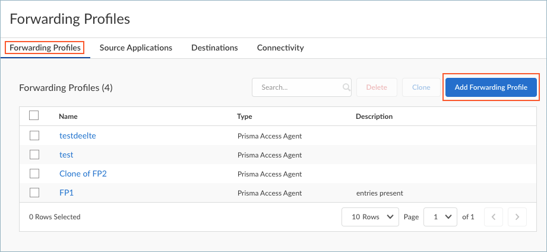Select the Clone of FP2 checkbox
The image size is (547, 252).
click(x=34, y=174)
